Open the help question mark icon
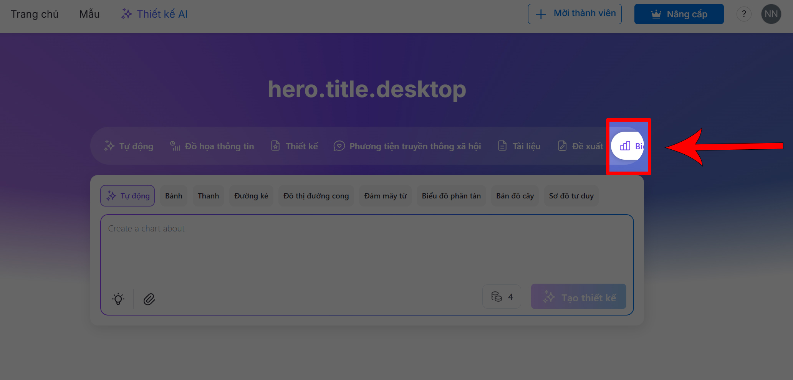This screenshot has height=380, width=793. 744,14
